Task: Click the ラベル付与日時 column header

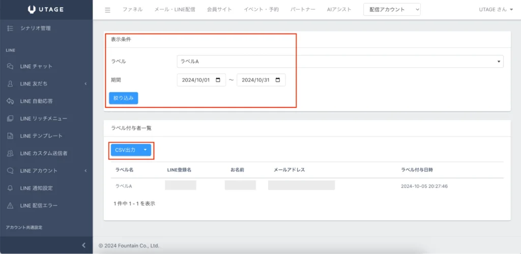Action: [x=417, y=170]
